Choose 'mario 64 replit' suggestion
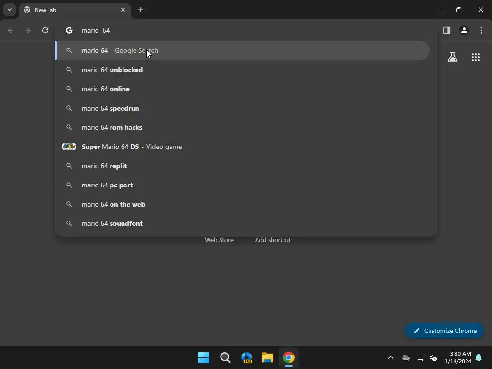The height and width of the screenshot is (369, 492). (x=242, y=166)
